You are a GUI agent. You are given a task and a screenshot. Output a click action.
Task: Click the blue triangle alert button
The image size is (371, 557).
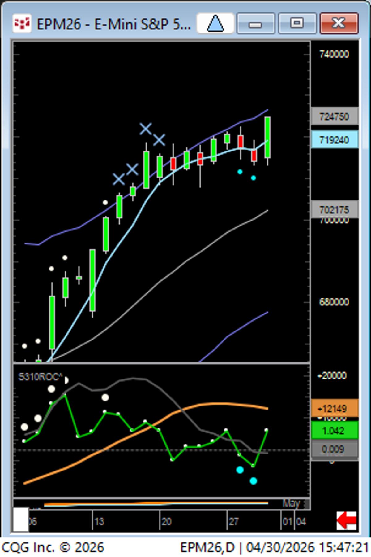point(215,23)
